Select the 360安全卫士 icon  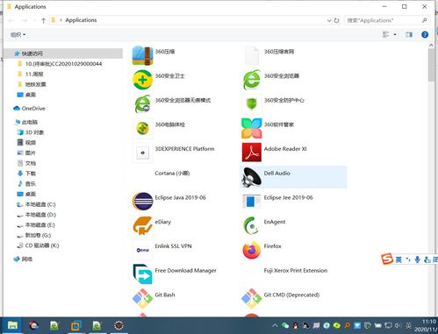pos(142,80)
